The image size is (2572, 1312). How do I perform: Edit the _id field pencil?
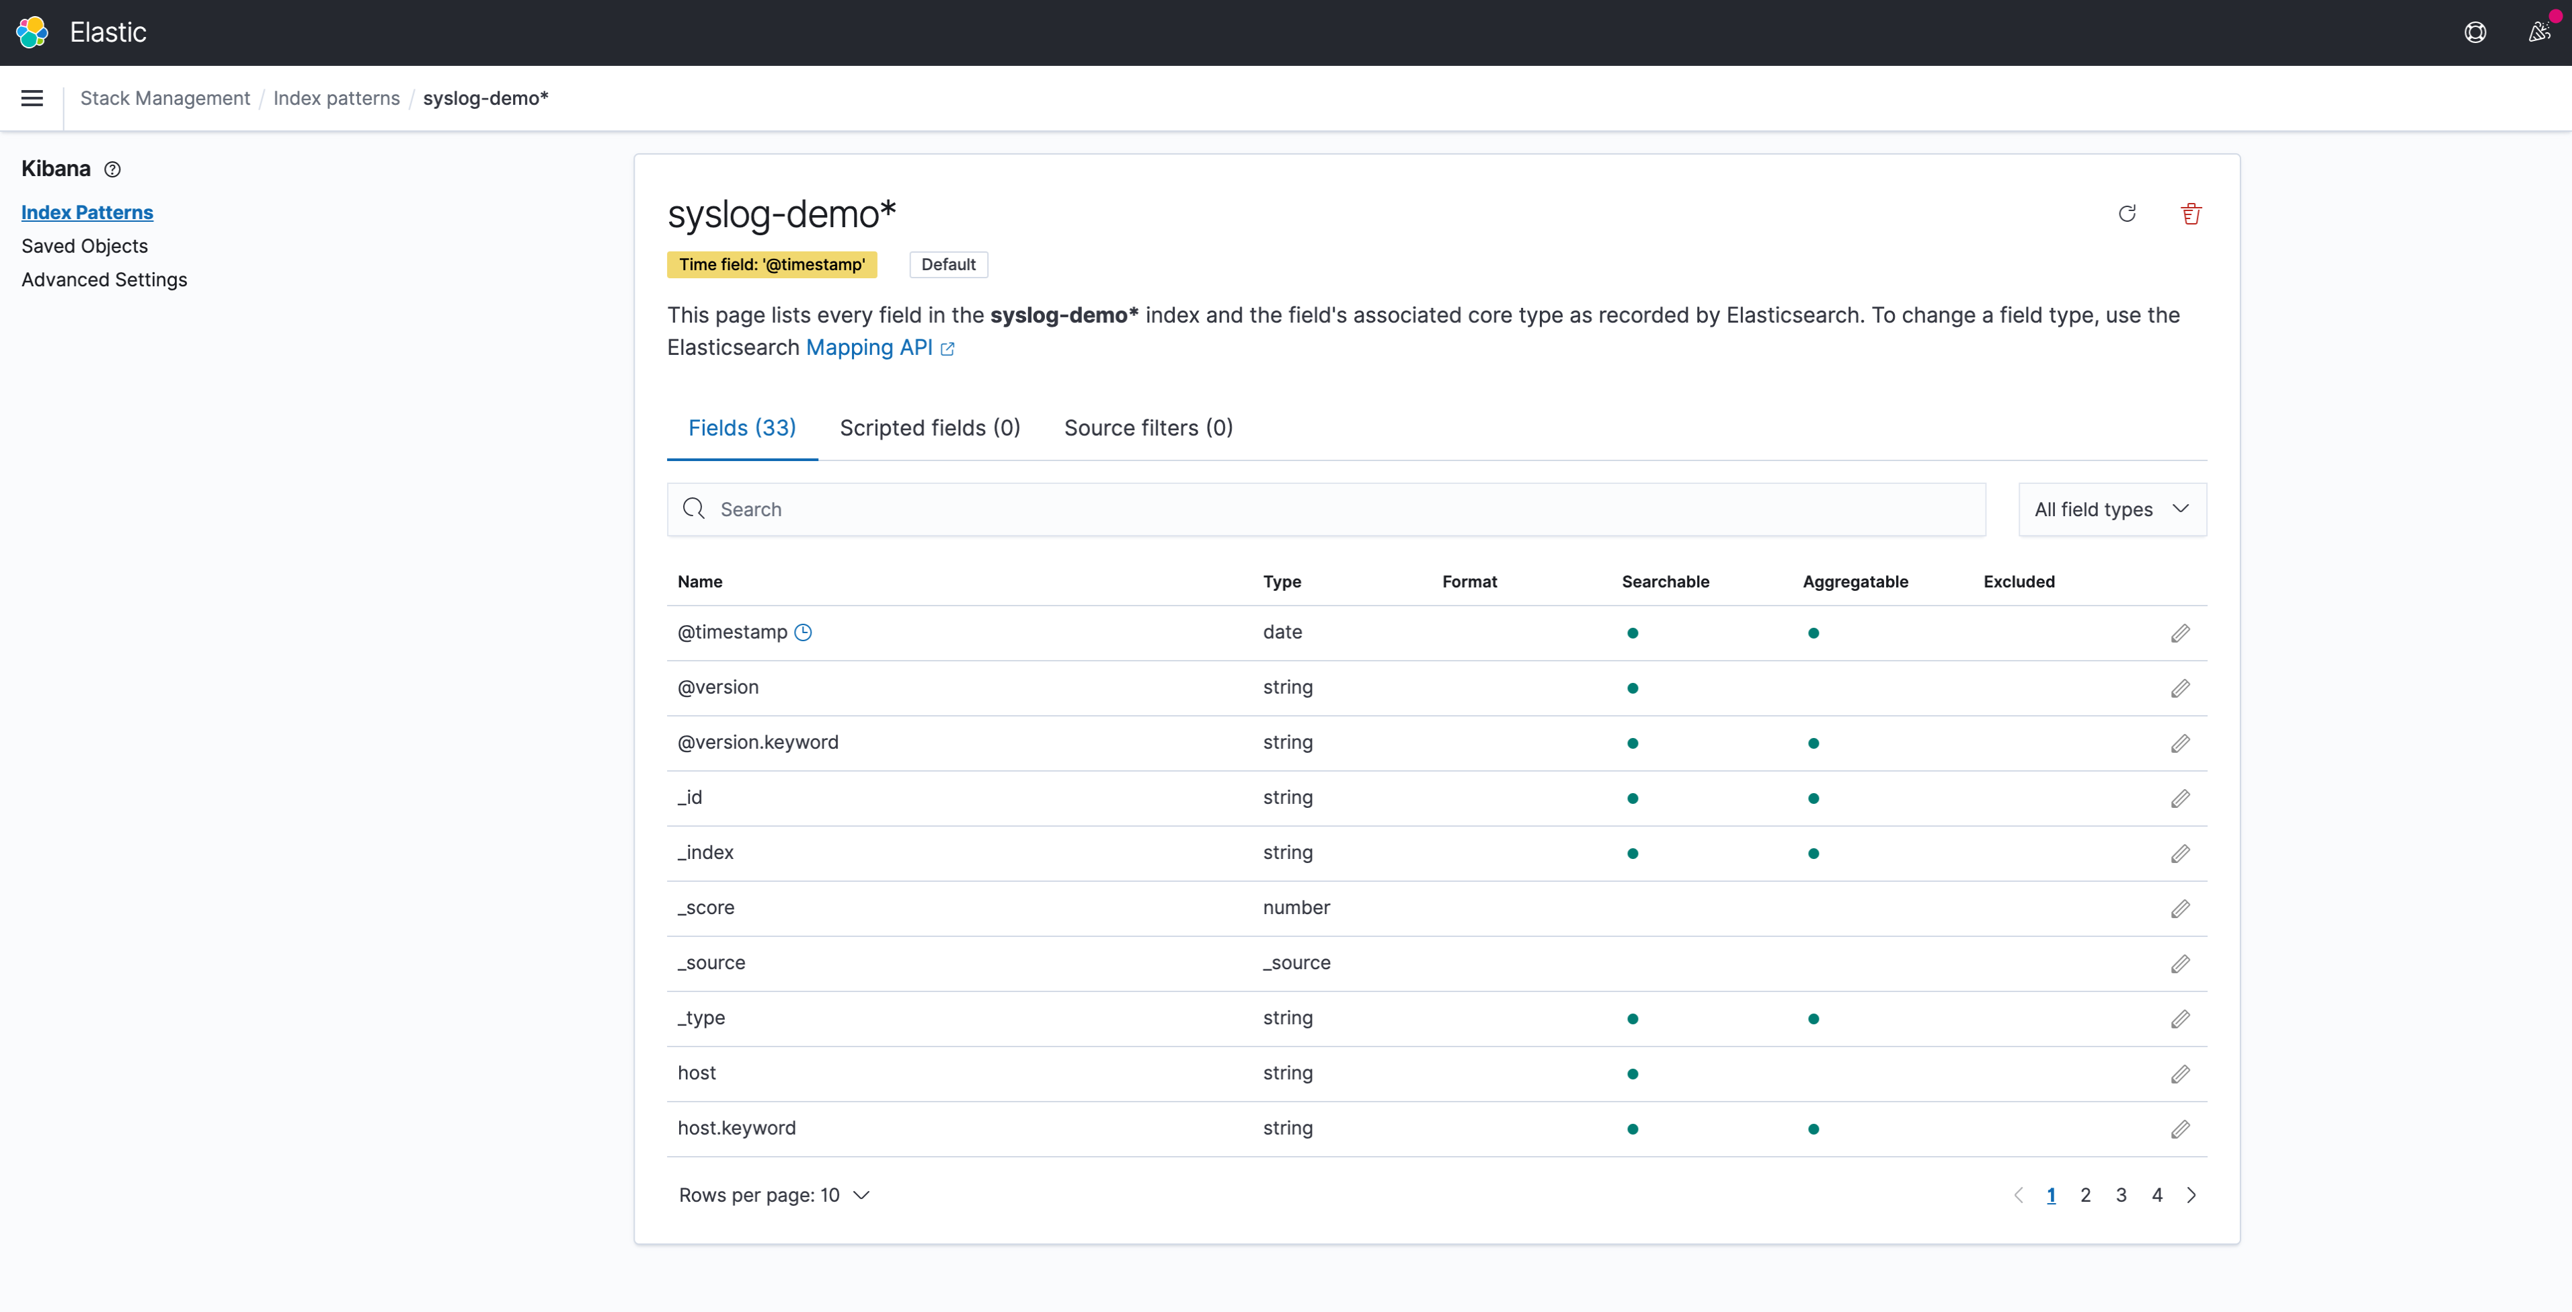click(2179, 798)
